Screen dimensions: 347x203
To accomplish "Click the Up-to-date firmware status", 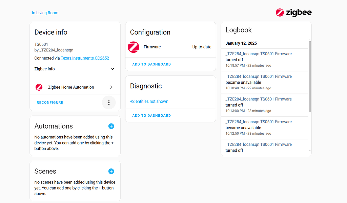I will point(202,47).
